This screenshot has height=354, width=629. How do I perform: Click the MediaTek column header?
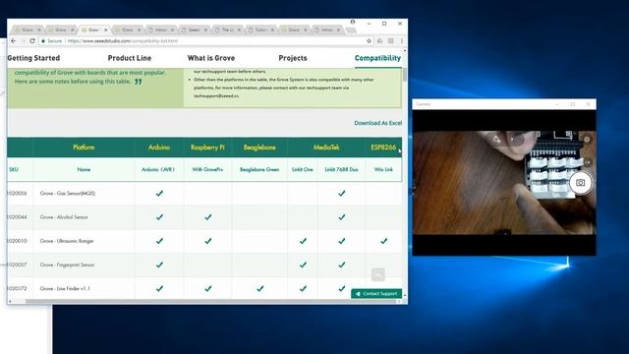[326, 147]
